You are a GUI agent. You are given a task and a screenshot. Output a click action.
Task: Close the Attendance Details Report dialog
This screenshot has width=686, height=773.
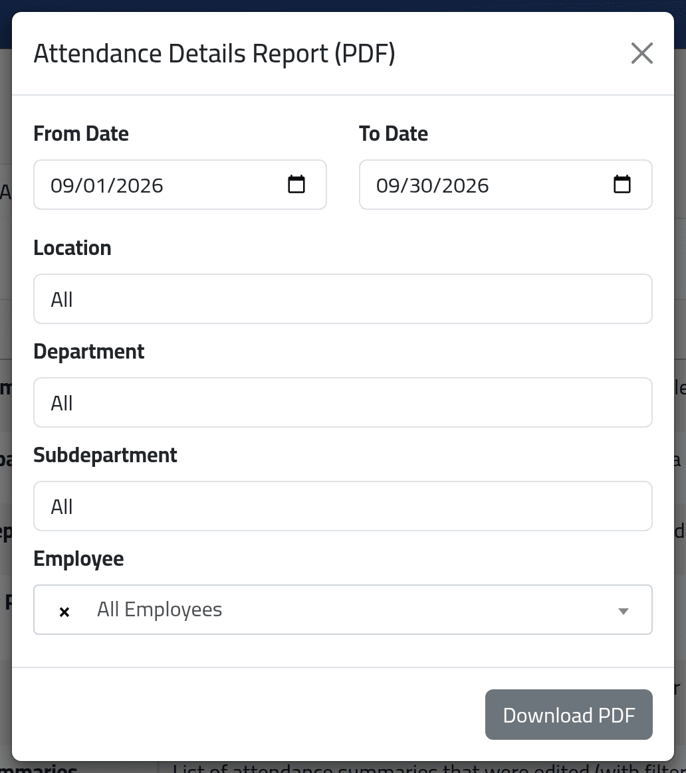coord(641,53)
